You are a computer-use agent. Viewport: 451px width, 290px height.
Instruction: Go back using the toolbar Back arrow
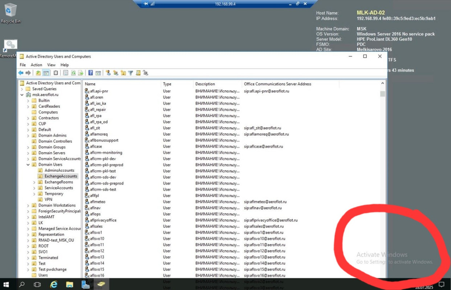21,73
